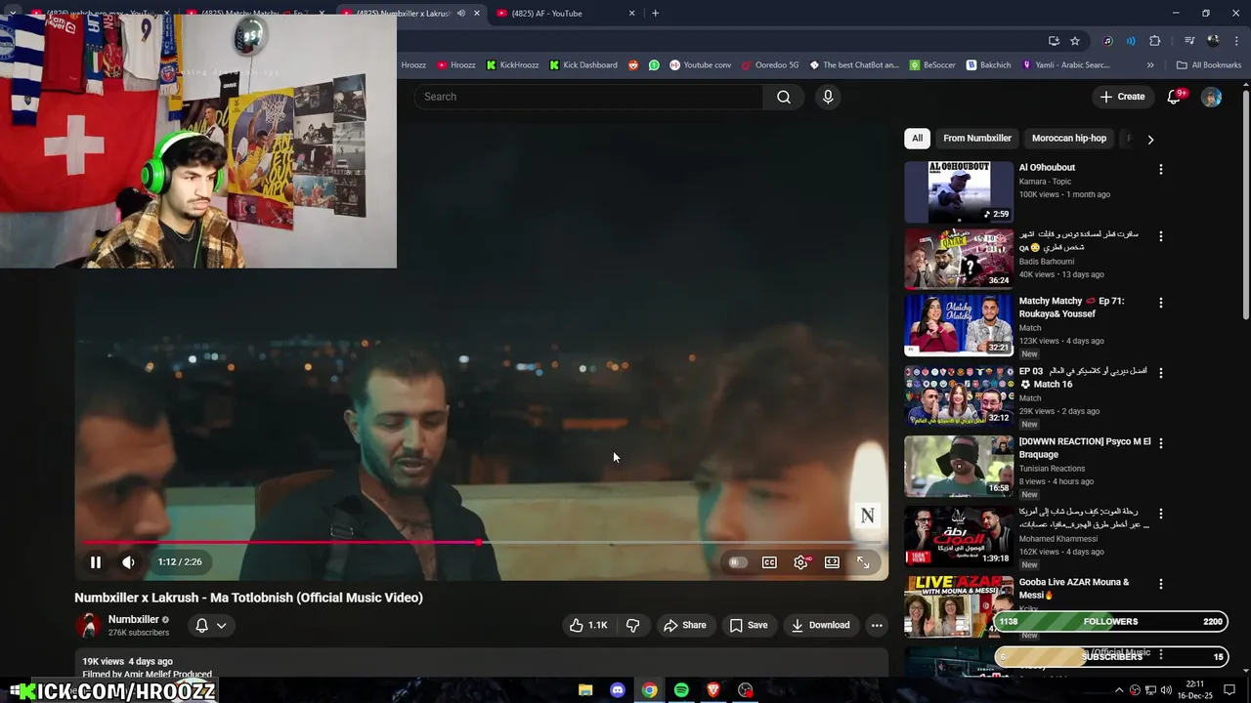Open the Reddit bookmark icon
Screen dimensions: 1251x703
pyautogui.click(x=633, y=65)
